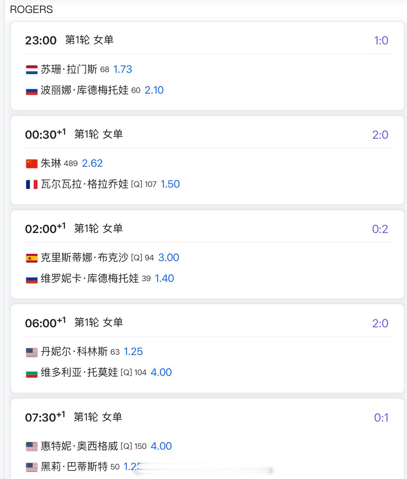Click the France flag beside 瓦尔瓦拉·格拉乔娃

coord(32,184)
